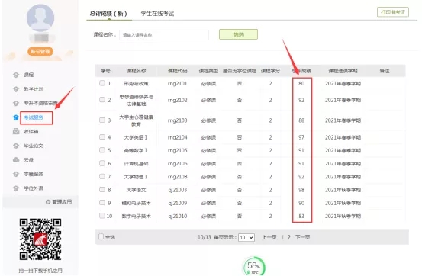The image size is (422, 276).
Task: Toggle the 全选 select-all checkbox
Action: point(101,236)
